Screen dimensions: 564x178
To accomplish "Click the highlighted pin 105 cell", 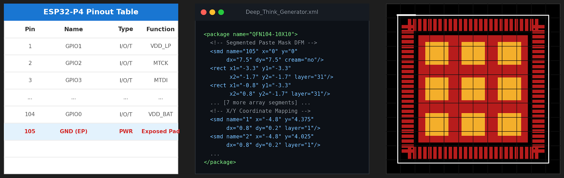I will [x=30, y=131].
